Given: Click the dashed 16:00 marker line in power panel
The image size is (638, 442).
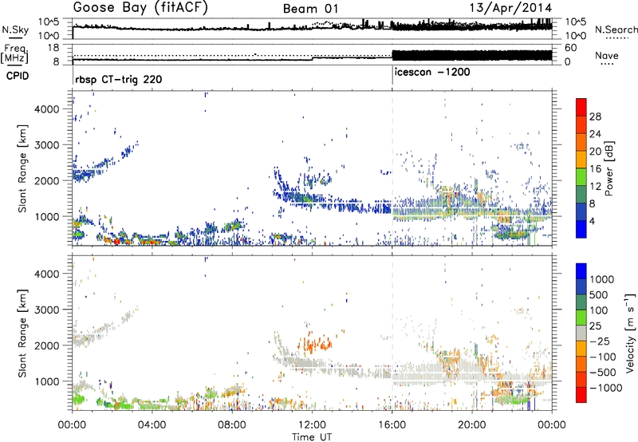Looking at the screenshot, I should 392,168.
